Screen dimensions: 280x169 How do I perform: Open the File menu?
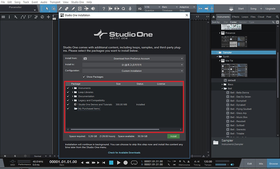pyautogui.click(x=3, y=2)
